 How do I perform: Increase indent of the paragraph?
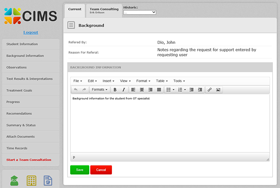(x=200, y=90)
